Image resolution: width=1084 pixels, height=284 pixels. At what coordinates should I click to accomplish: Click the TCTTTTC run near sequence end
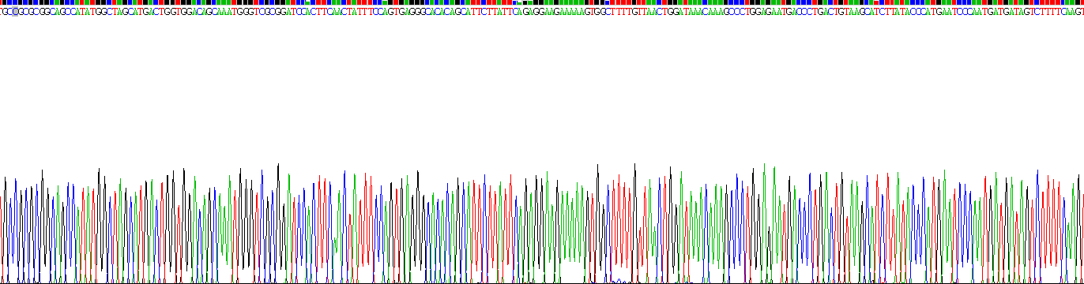tap(1048, 11)
